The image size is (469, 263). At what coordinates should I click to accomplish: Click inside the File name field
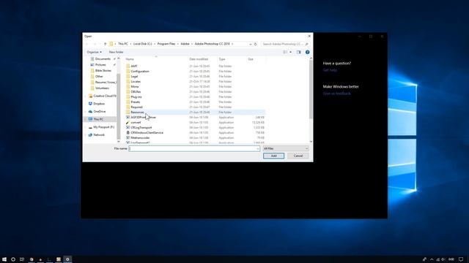[192, 148]
